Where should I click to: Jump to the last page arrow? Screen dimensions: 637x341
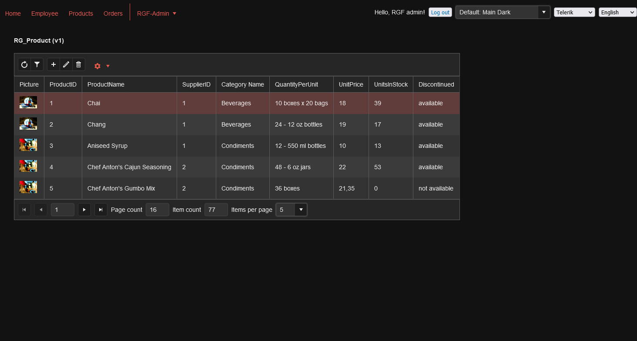101,210
